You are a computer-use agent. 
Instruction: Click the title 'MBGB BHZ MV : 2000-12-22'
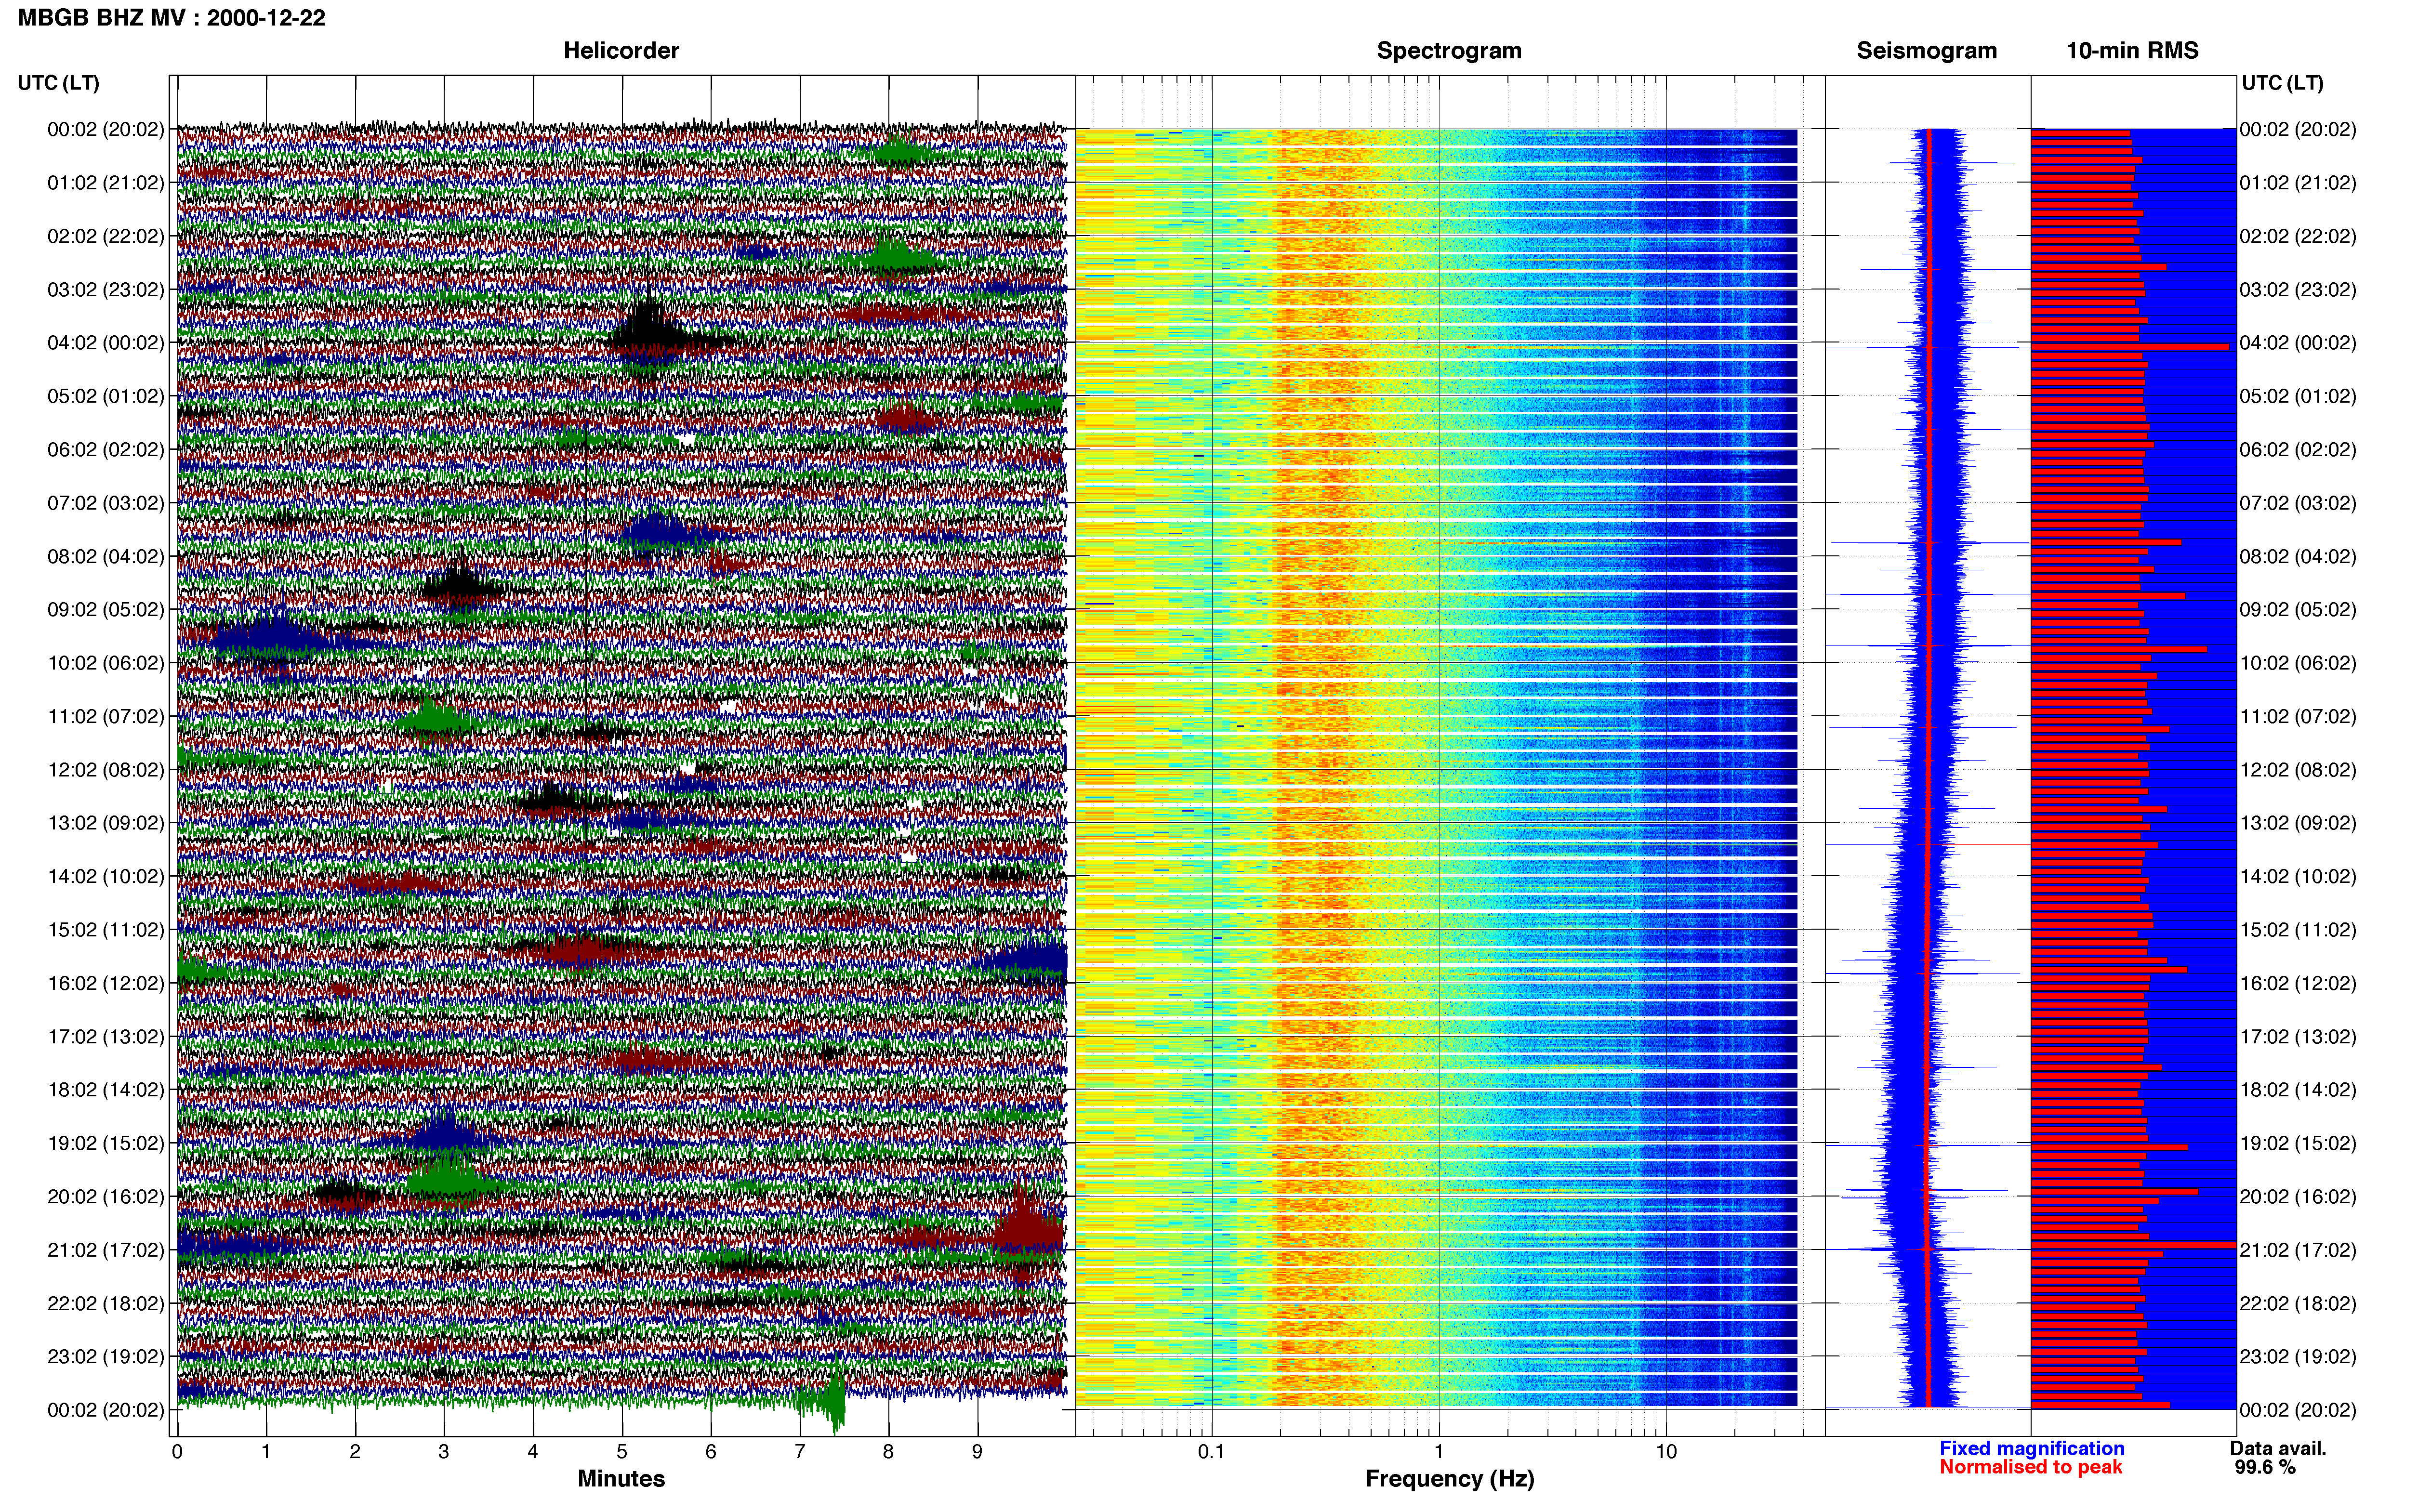[x=171, y=18]
